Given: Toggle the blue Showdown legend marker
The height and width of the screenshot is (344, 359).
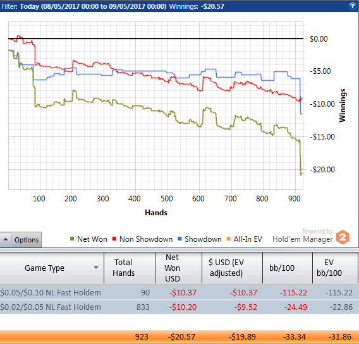Looking at the screenshot, I should (x=179, y=239).
